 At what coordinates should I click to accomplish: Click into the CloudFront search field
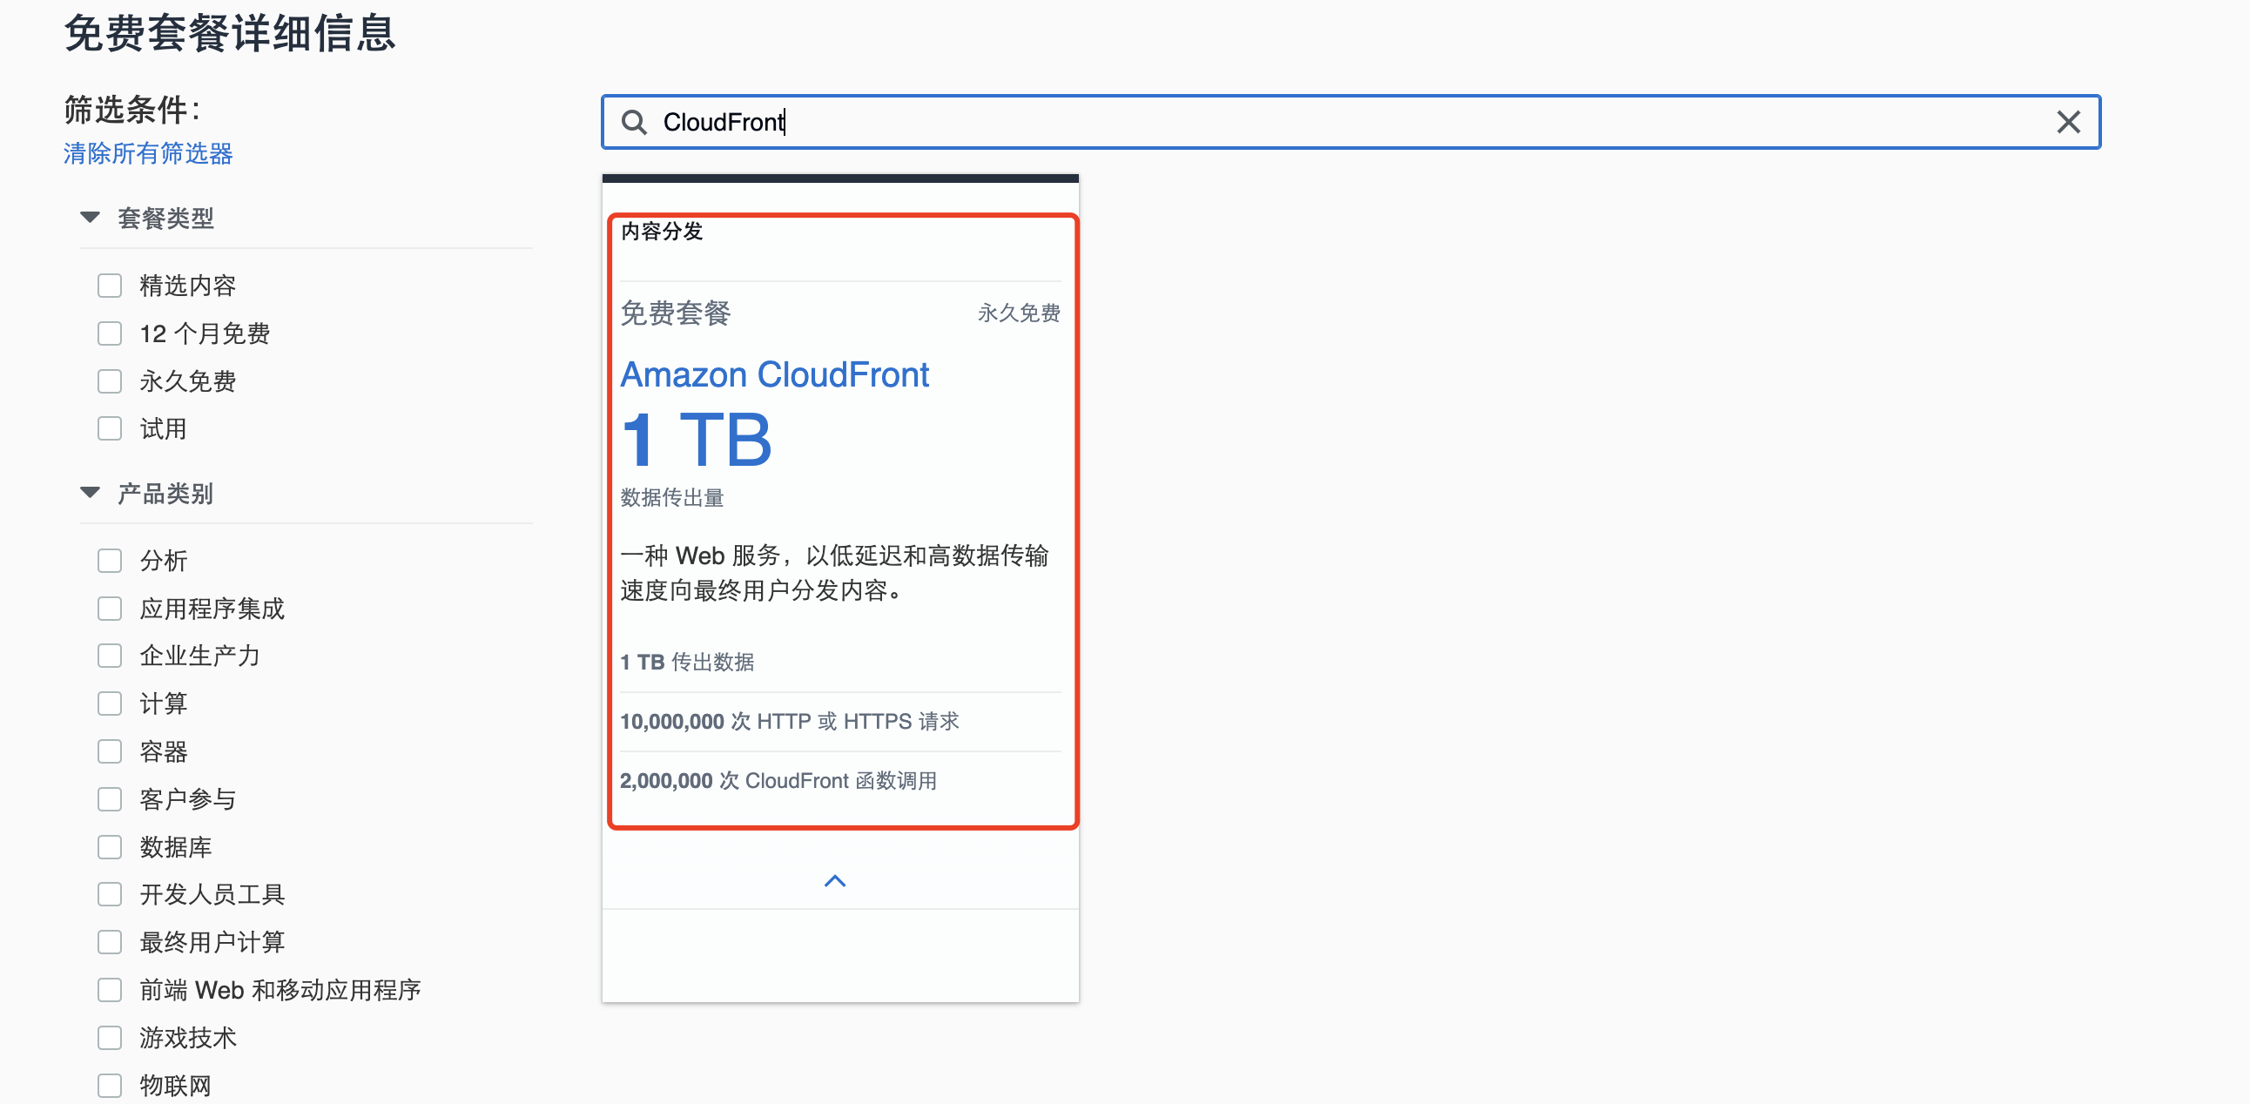point(1351,122)
